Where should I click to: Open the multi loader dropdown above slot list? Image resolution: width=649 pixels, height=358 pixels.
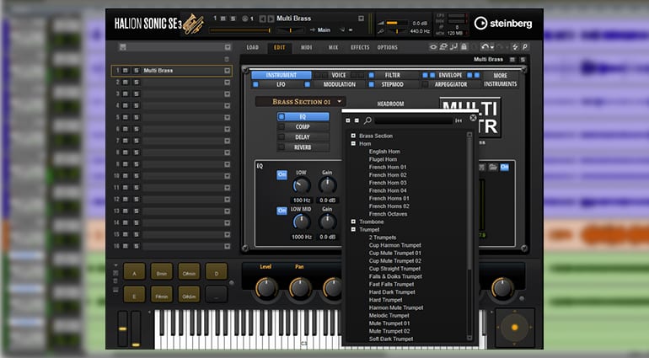[228, 47]
